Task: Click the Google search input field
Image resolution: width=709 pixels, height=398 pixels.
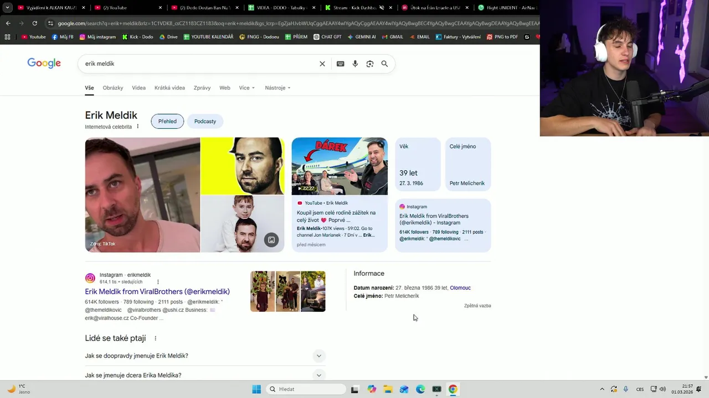Action: [x=199, y=64]
